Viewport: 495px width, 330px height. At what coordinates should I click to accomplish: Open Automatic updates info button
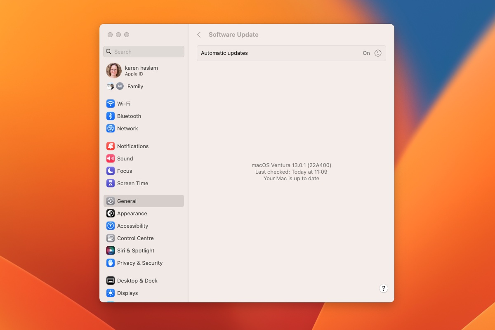tap(378, 53)
